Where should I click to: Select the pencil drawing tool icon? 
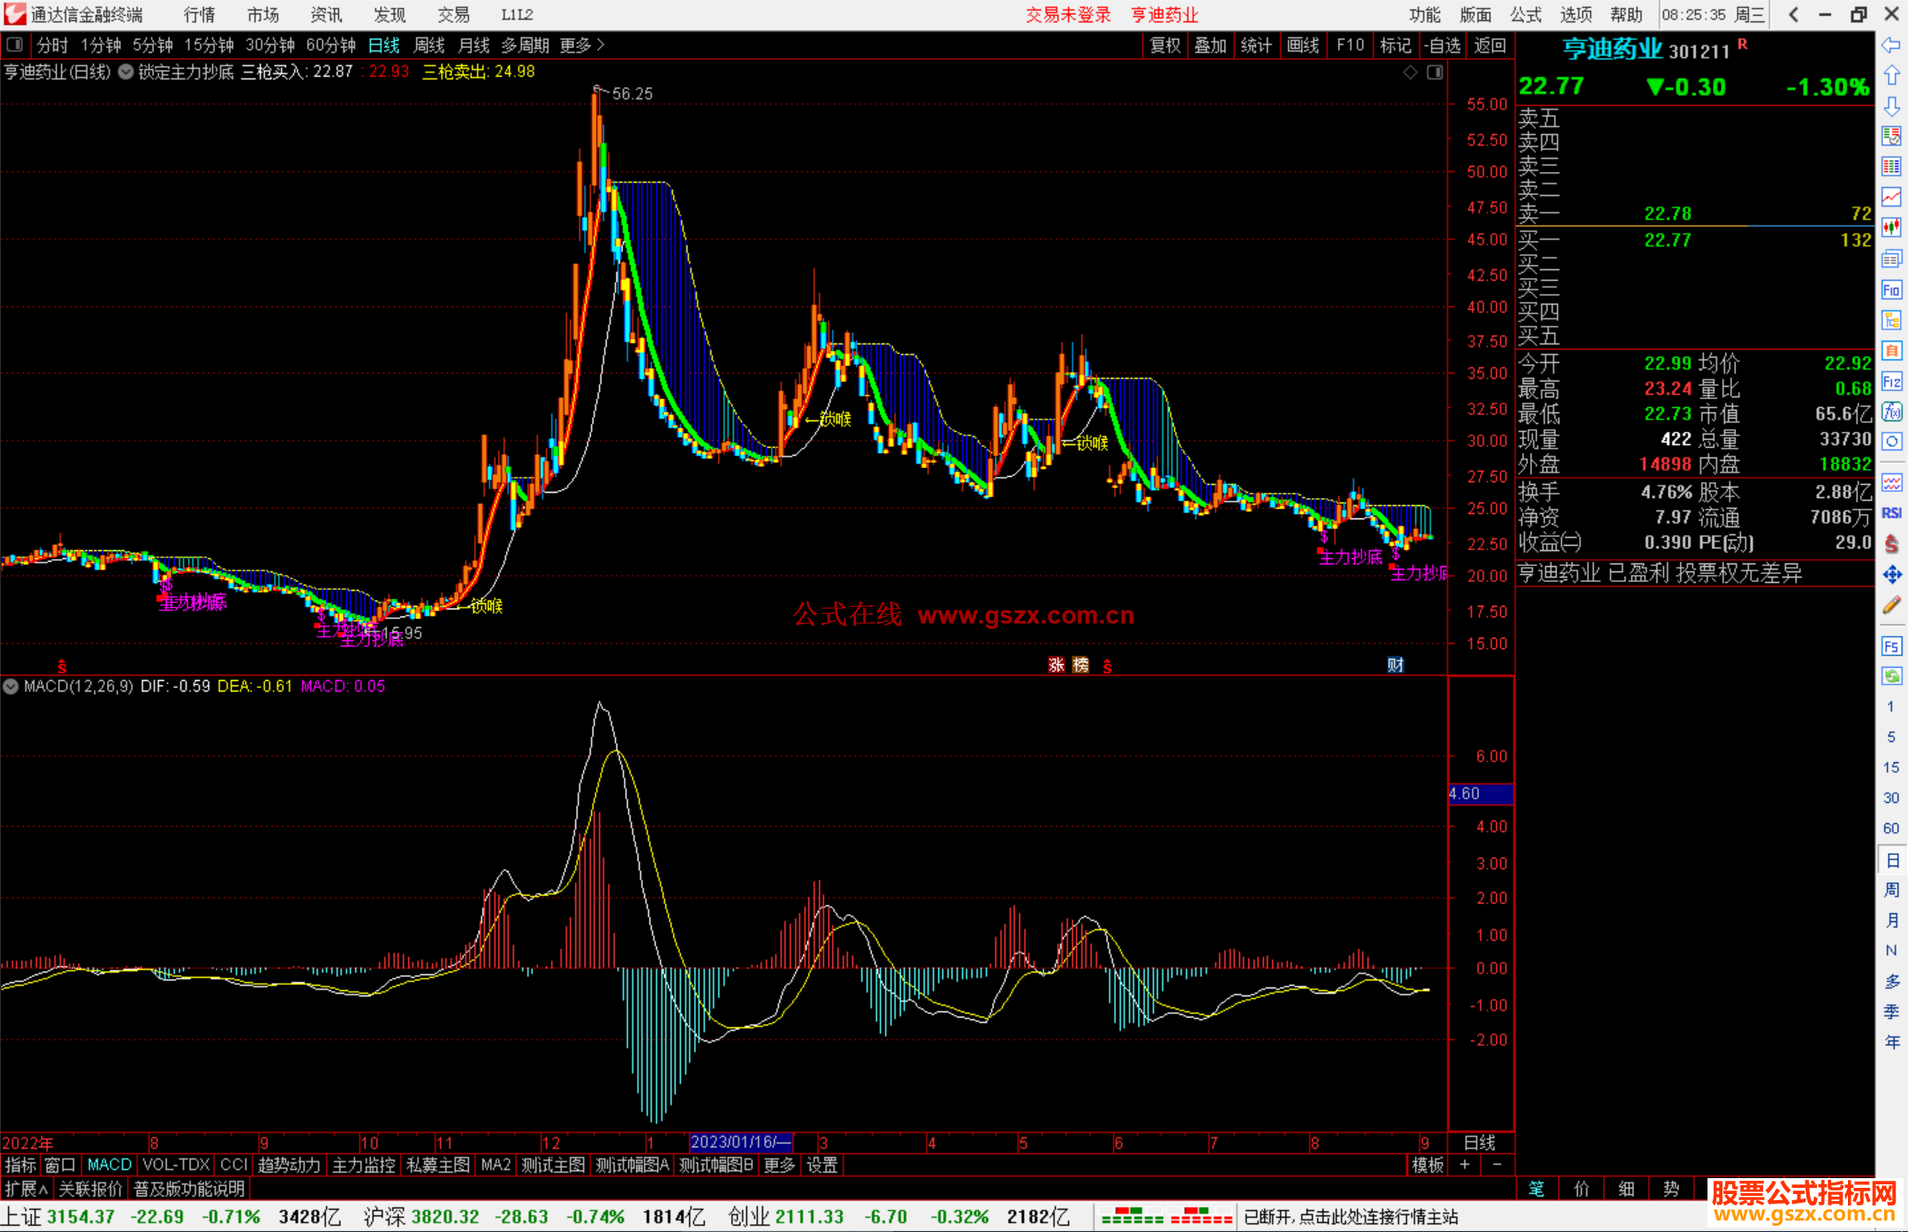coord(1891,606)
